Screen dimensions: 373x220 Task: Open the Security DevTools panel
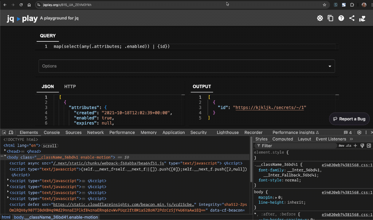coord(199,133)
